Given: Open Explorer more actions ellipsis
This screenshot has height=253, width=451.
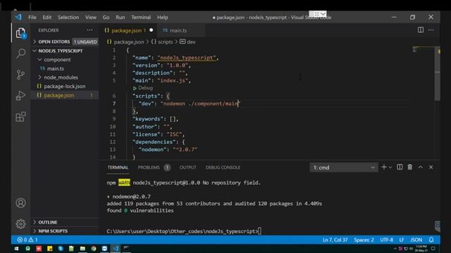Looking at the screenshot, I should 89,30.
